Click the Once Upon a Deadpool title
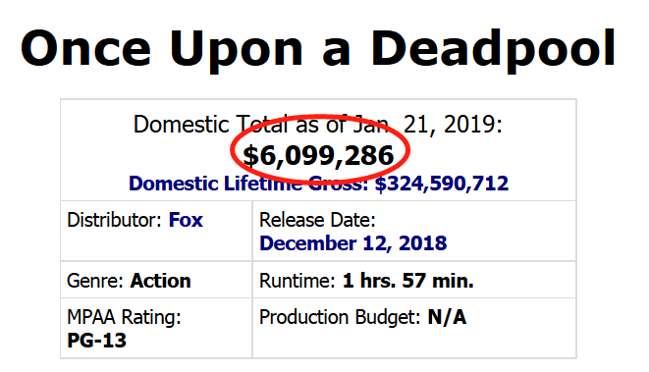The height and width of the screenshot is (372, 649). coord(318,49)
